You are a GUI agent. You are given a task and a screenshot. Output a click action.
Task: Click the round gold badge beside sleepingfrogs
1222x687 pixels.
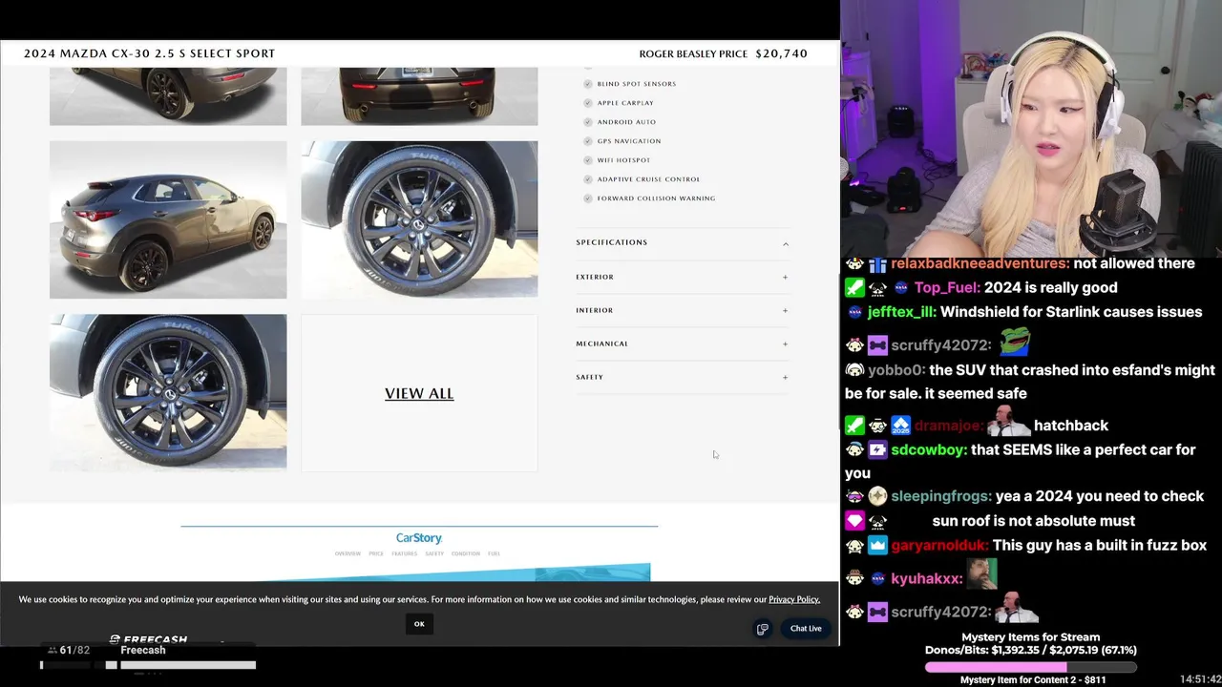point(877,496)
